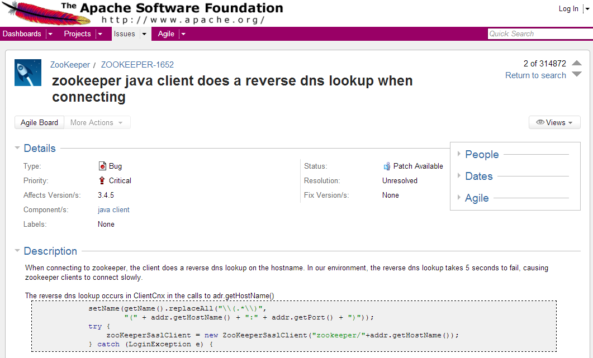Open the Projects dropdown arrow
The image size is (593, 358).
(x=100, y=34)
